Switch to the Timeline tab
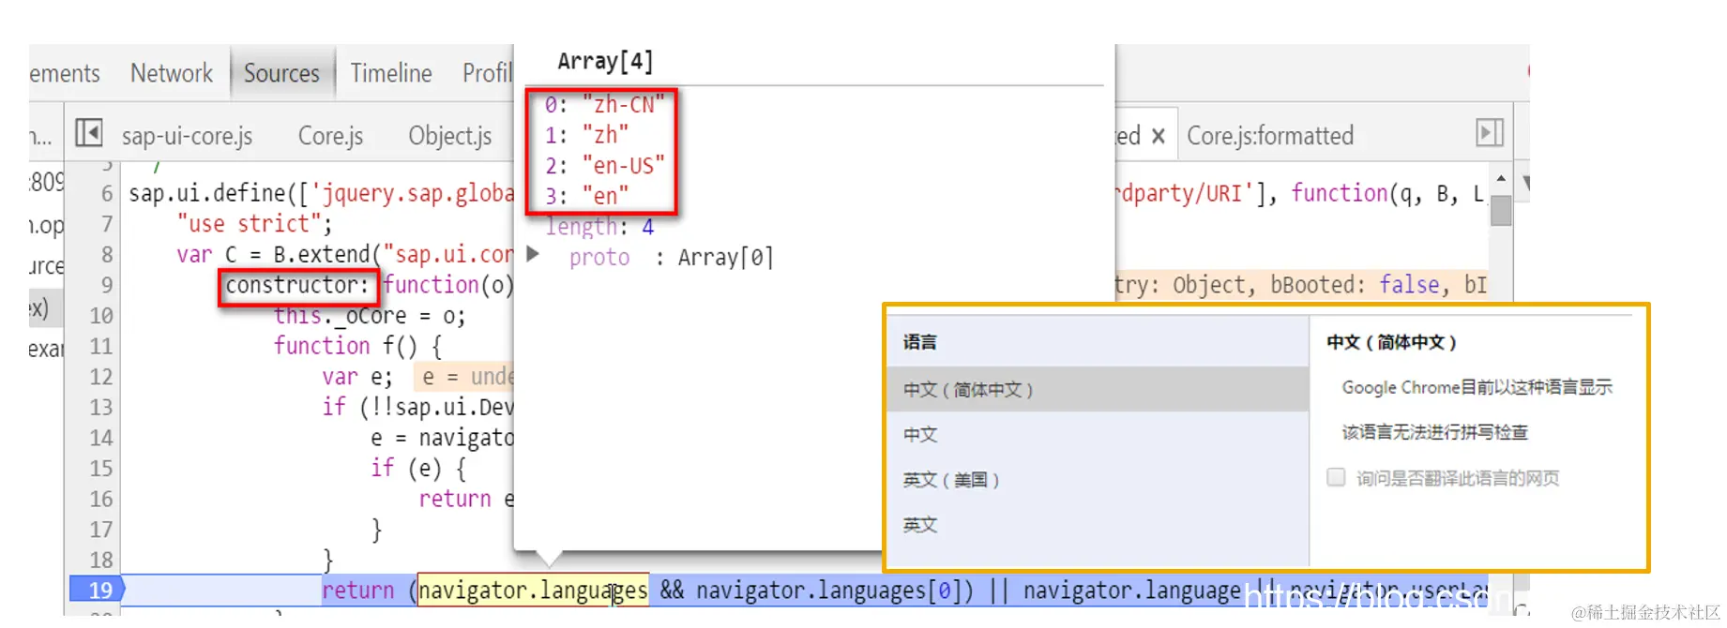Viewport: 1727px width, 628px height. (x=391, y=73)
